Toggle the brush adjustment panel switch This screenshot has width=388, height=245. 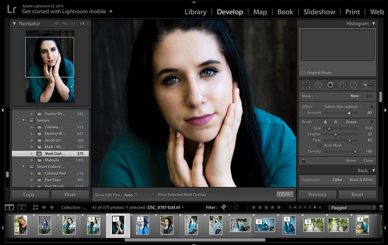click(303, 160)
